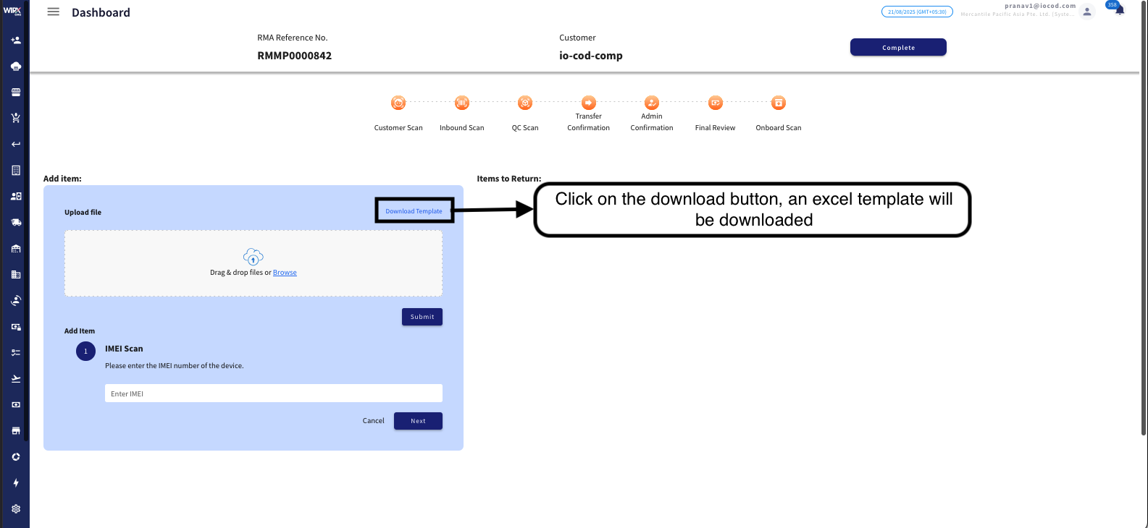1148x528 pixels.
Task: Click the date and timezone badge
Action: coord(917,12)
